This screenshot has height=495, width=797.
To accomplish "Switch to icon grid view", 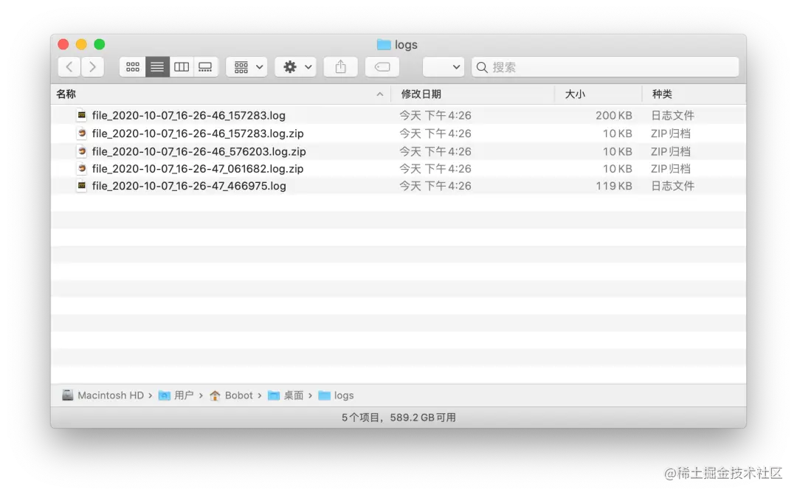I will [x=133, y=67].
